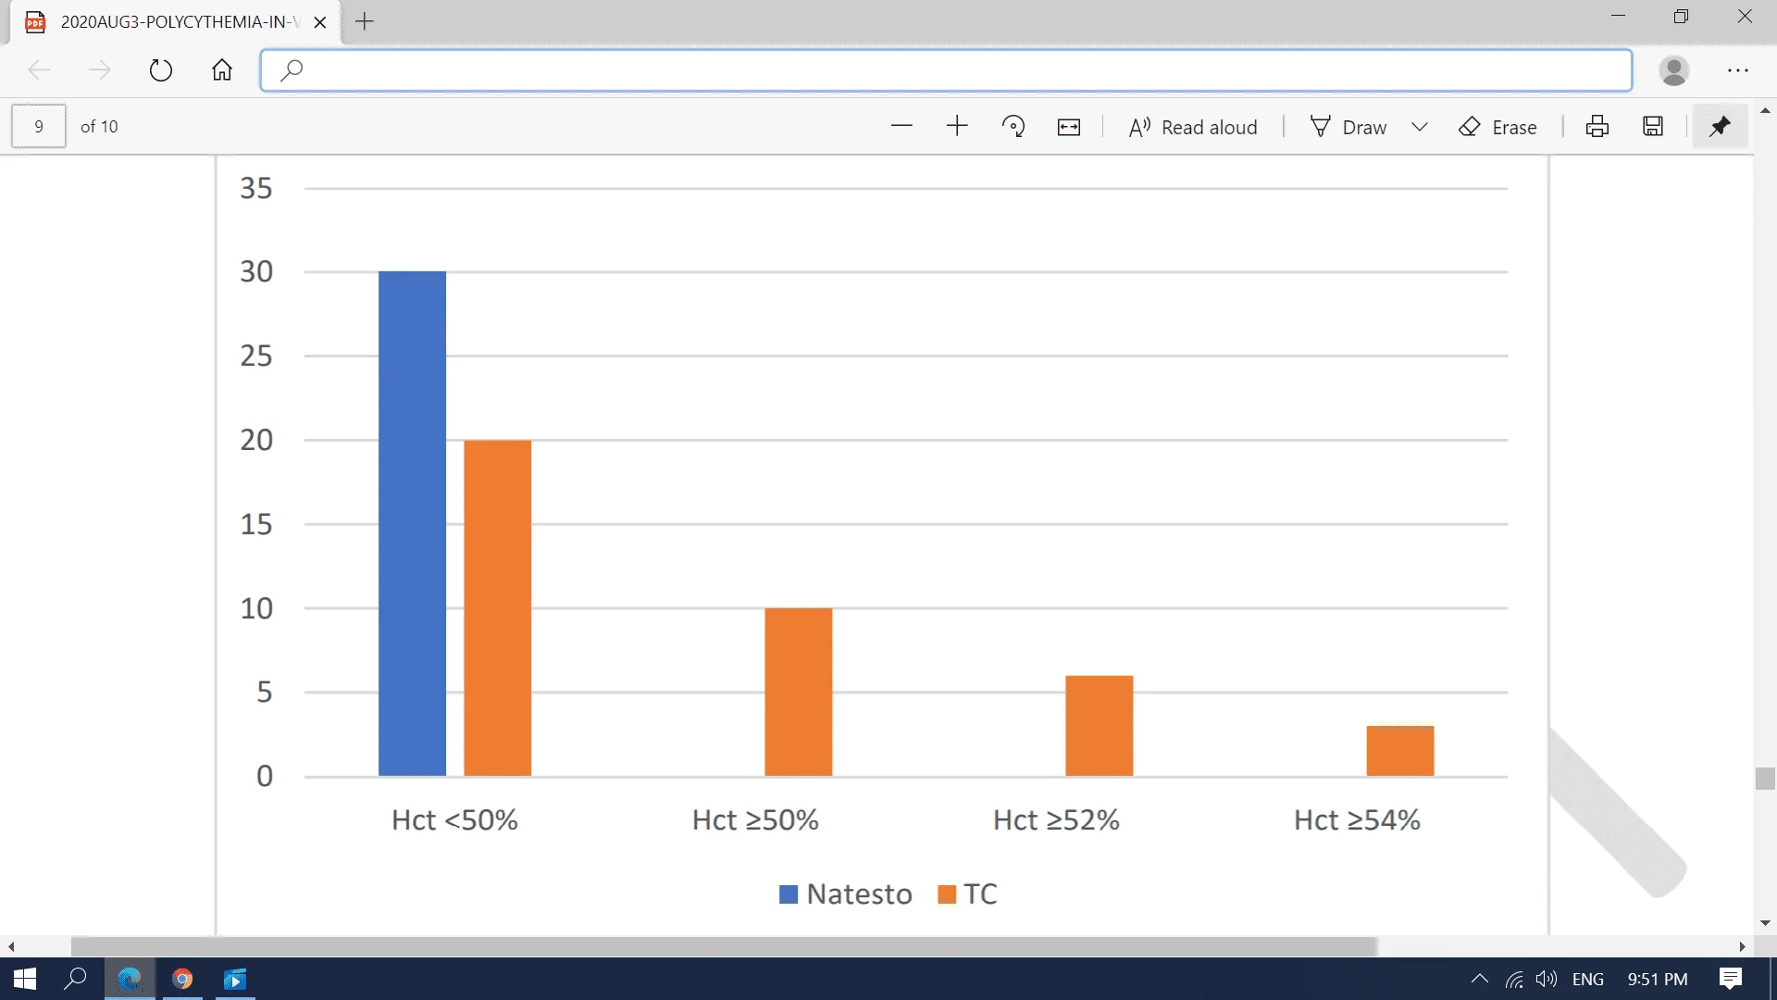The image size is (1777, 1000).
Task: Click the vertical scrollbar thumb
Action: (1765, 779)
